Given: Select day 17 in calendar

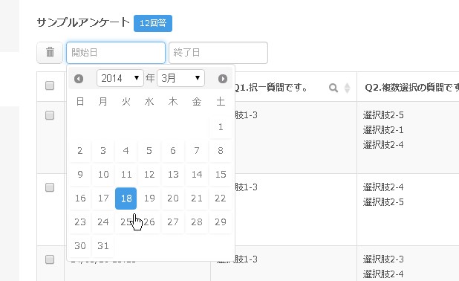Looking at the screenshot, I should 103,198.
